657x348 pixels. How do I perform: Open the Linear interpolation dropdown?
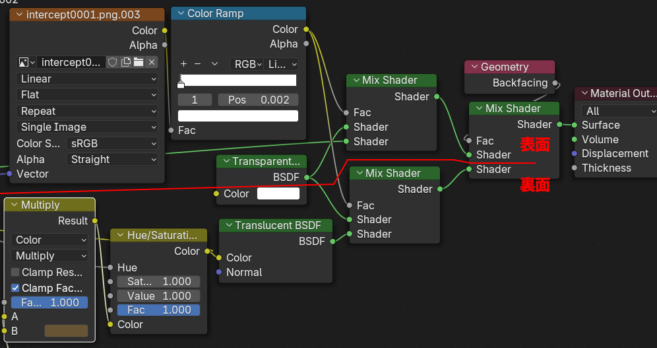(x=87, y=79)
